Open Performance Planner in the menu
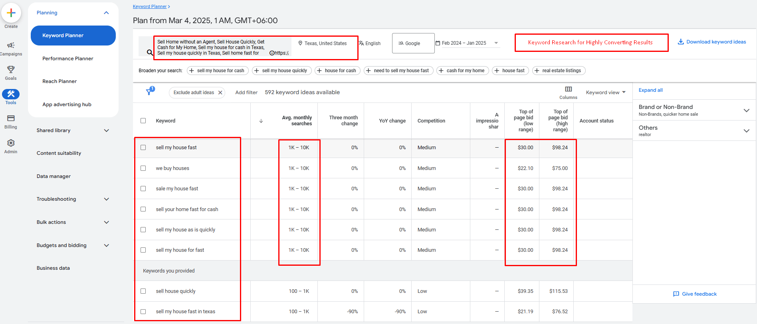Image resolution: width=757 pixels, height=324 pixels. (x=68, y=59)
